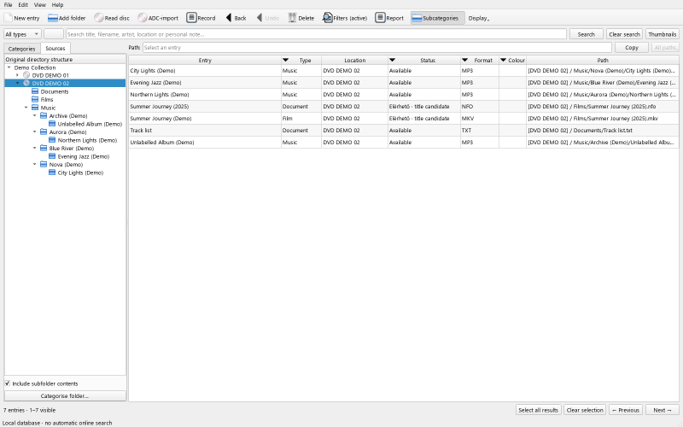The image size is (683, 427).
Task: Click the Record toolbar icon
Action: click(191, 18)
